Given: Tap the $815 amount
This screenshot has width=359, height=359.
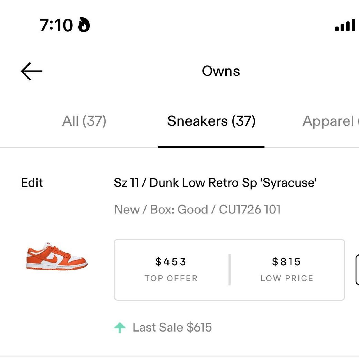Looking at the screenshot, I should (x=286, y=262).
